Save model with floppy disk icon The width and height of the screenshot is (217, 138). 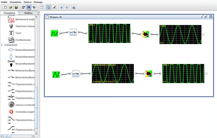[16, 7]
